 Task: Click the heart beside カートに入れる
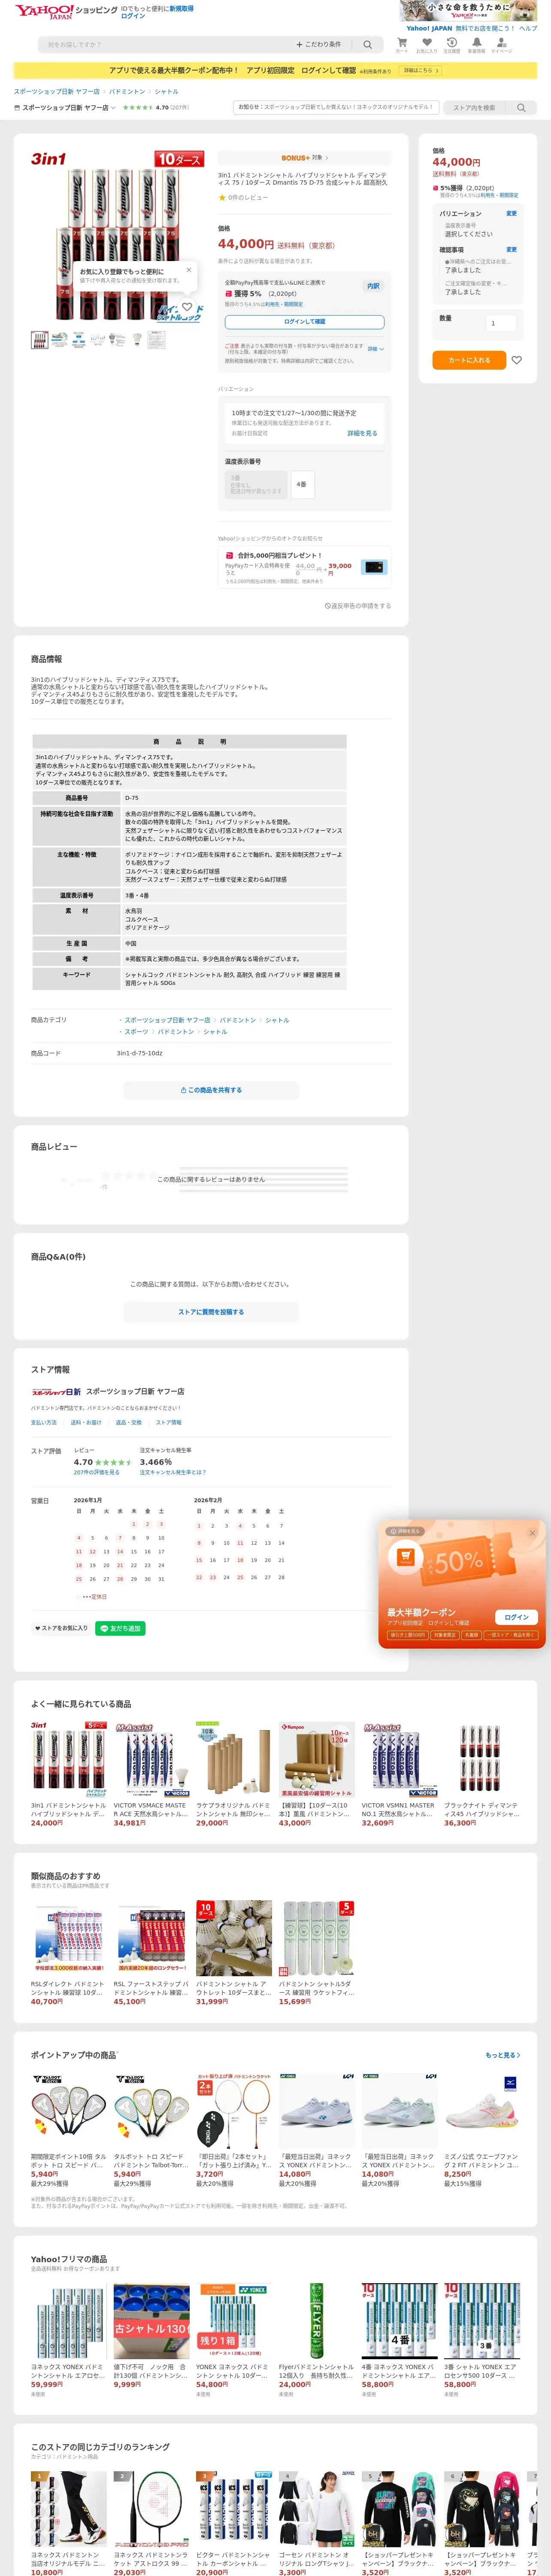pos(516,360)
